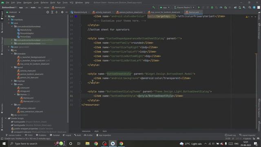Open the Refactor menu
261x147 pixels.
44,2
